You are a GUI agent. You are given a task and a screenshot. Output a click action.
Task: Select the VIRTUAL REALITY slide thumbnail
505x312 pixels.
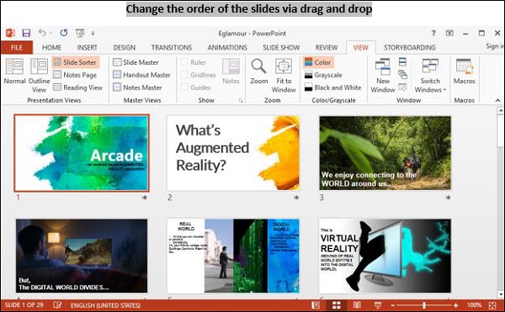pyautogui.click(x=385, y=256)
